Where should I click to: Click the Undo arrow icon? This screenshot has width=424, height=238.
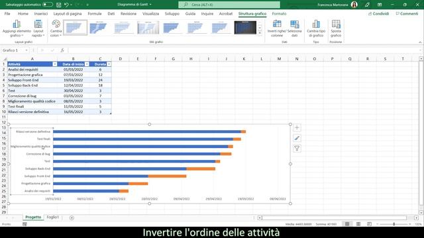click(x=66, y=5)
